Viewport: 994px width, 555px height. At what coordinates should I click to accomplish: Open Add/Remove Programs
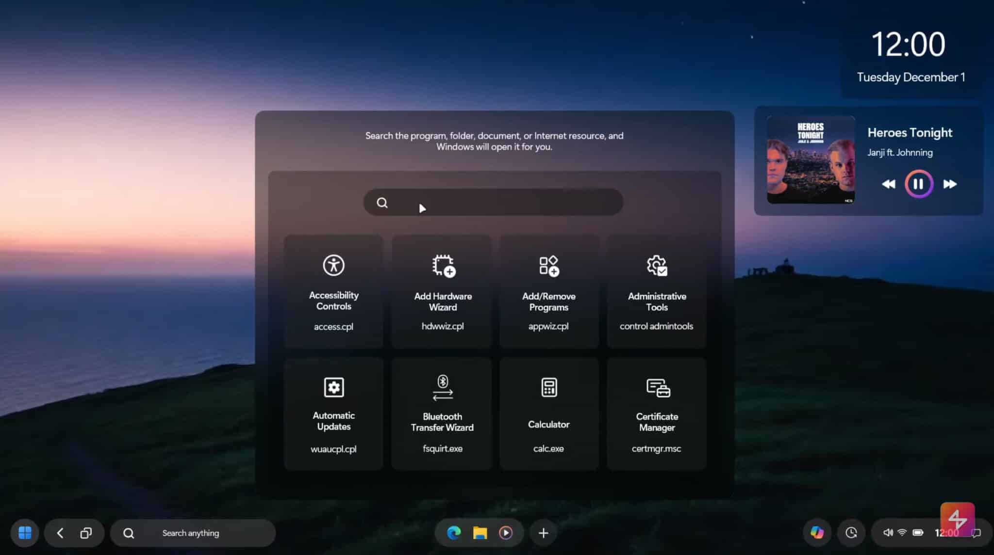point(548,291)
